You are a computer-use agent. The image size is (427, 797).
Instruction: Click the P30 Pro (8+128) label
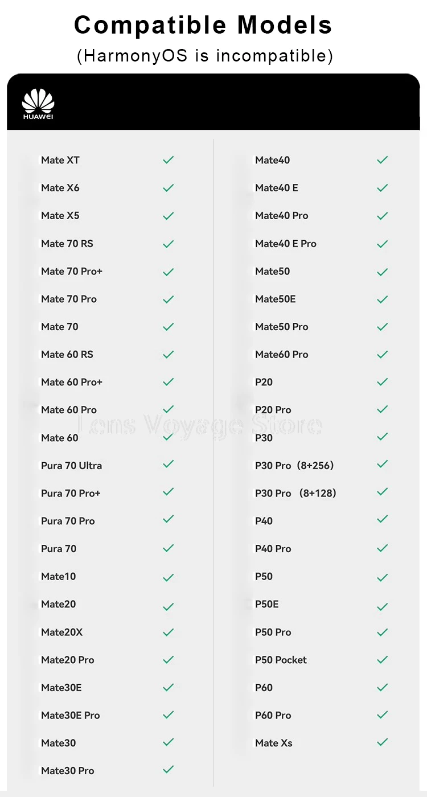pos(295,493)
